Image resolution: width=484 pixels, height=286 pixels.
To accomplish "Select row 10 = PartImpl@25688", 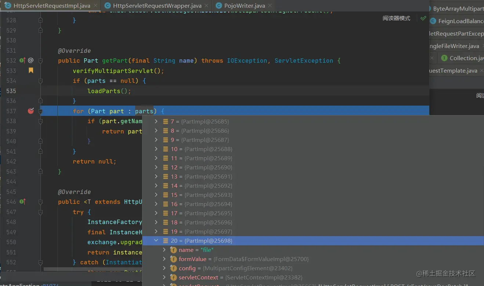I will (x=313, y=149).
